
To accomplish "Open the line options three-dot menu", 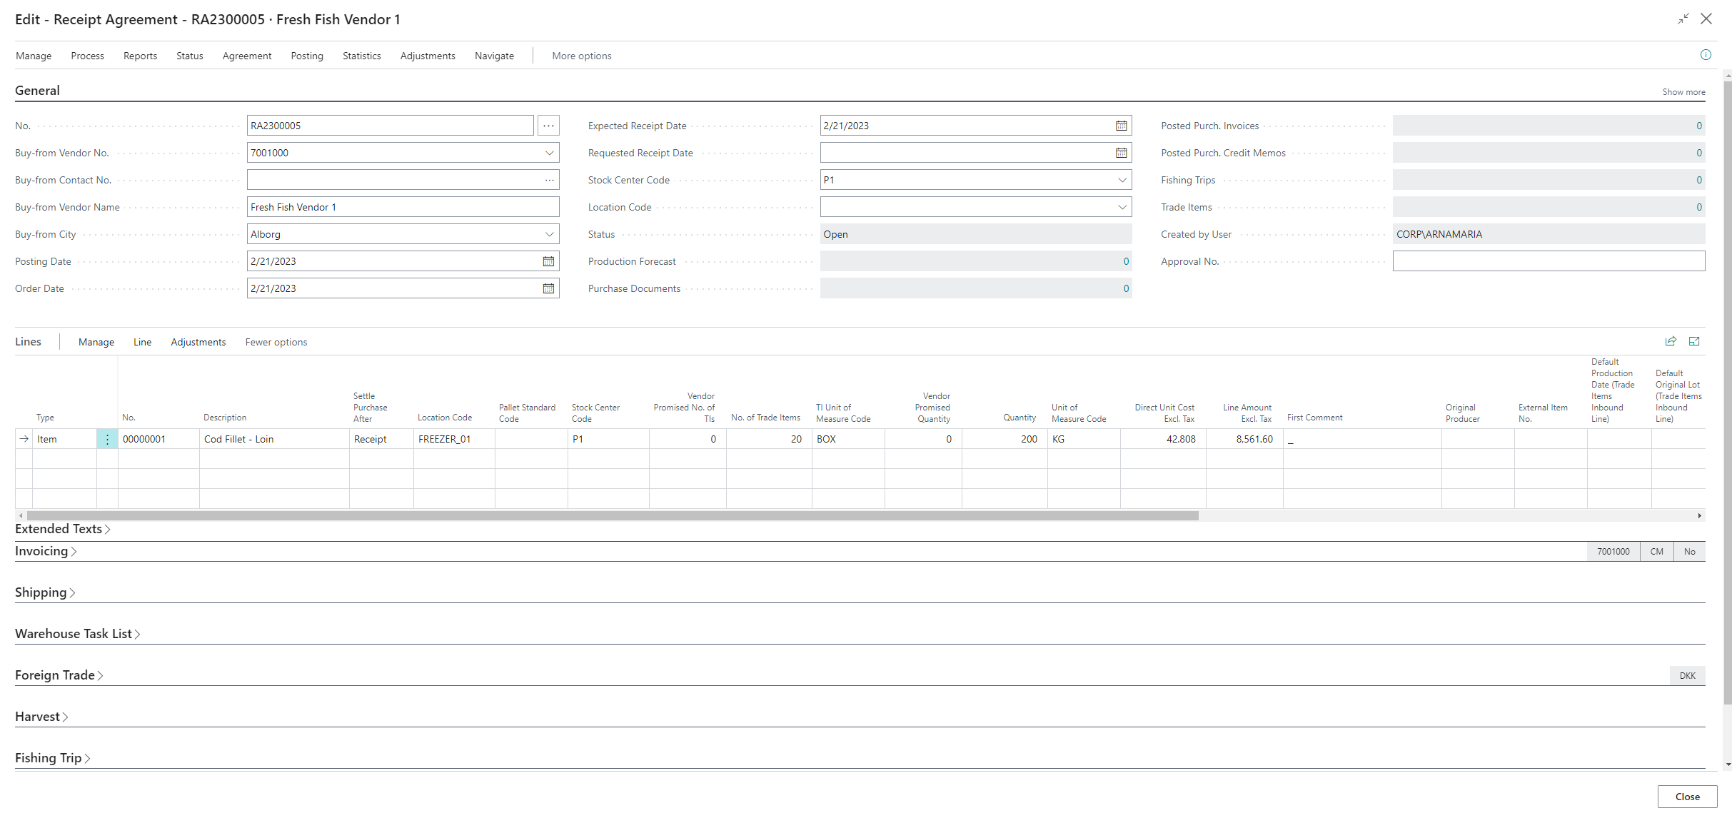I will [x=107, y=439].
